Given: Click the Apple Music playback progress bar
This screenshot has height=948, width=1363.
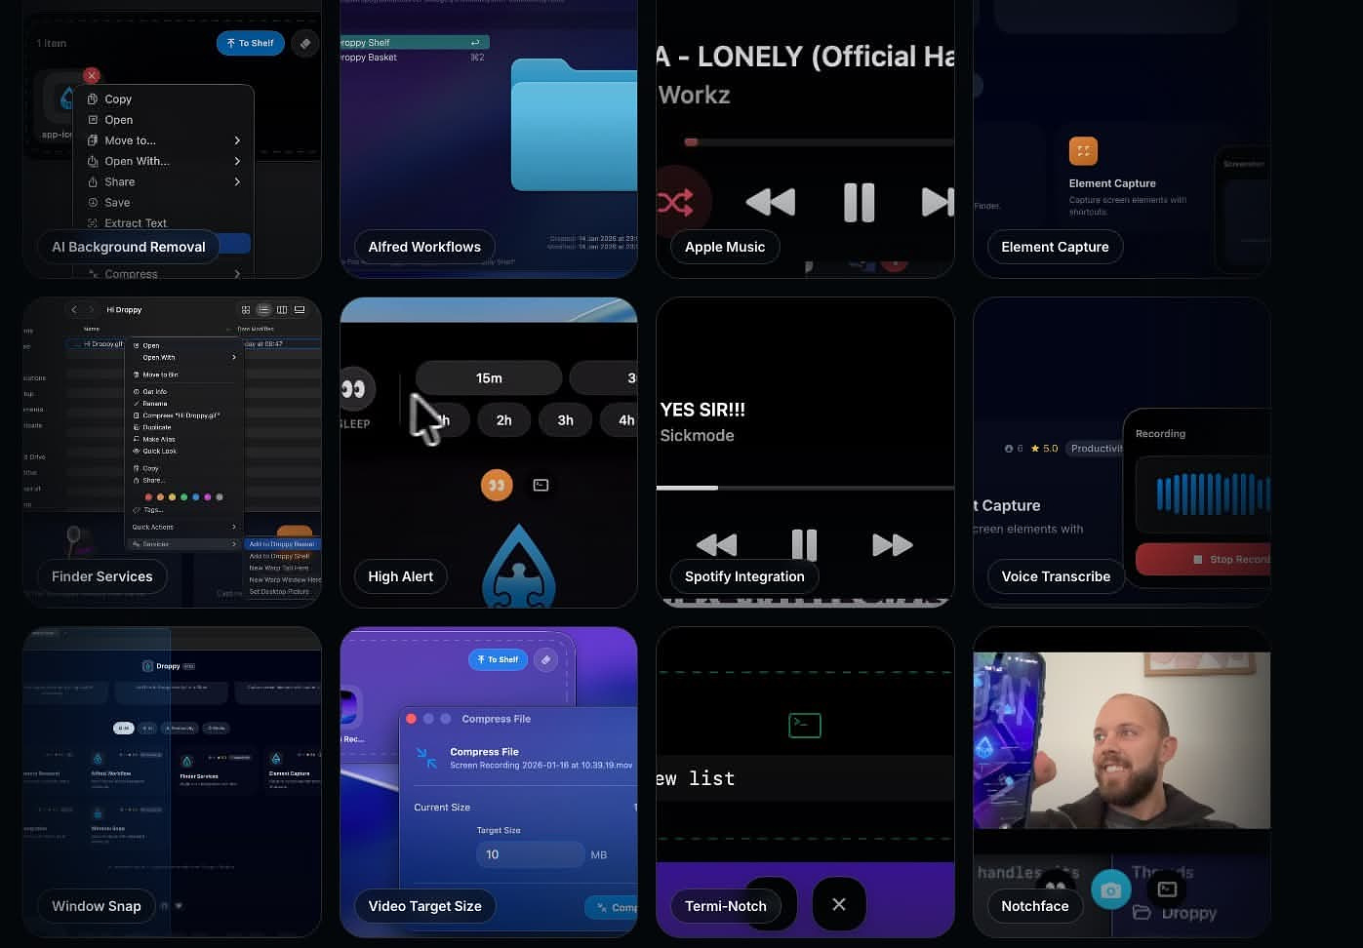Looking at the screenshot, I should (x=820, y=142).
